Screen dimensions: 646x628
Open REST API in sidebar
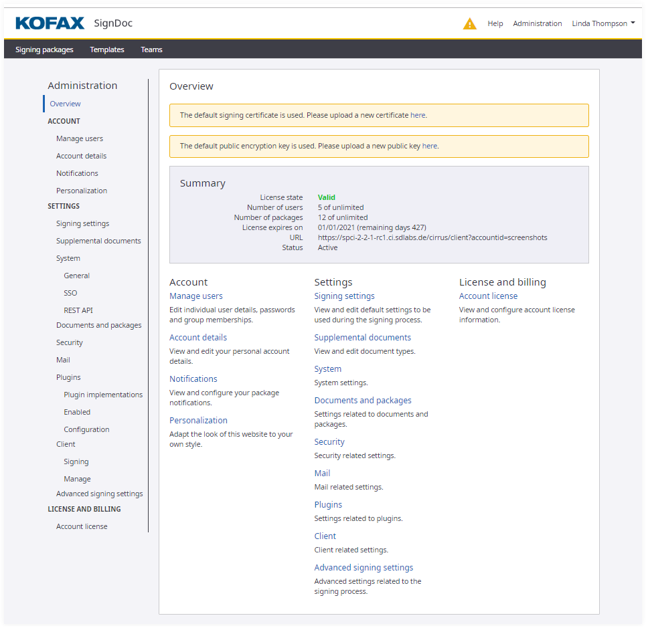tap(78, 310)
